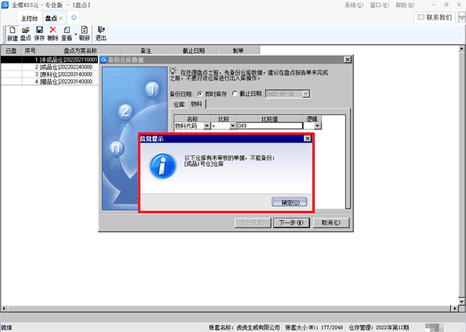The width and height of the screenshot is (466, 332).
Task: Click the 备注 column header
Action: [x=146, y=51]
